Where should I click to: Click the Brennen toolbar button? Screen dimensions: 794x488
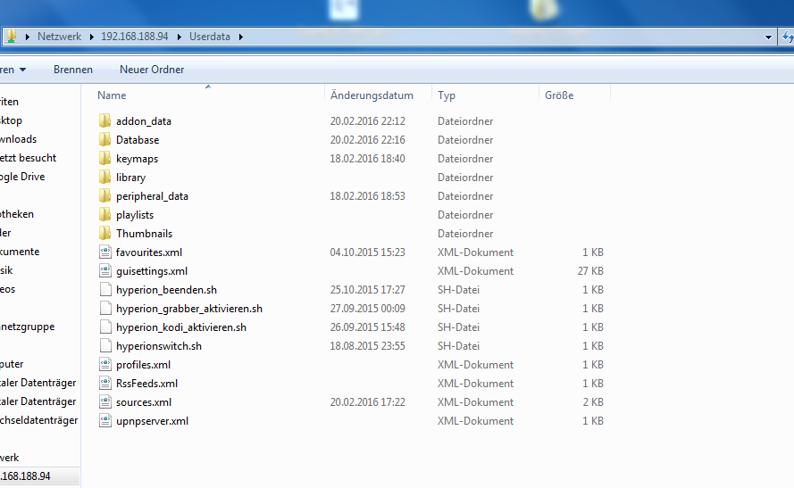pos(72,70)
